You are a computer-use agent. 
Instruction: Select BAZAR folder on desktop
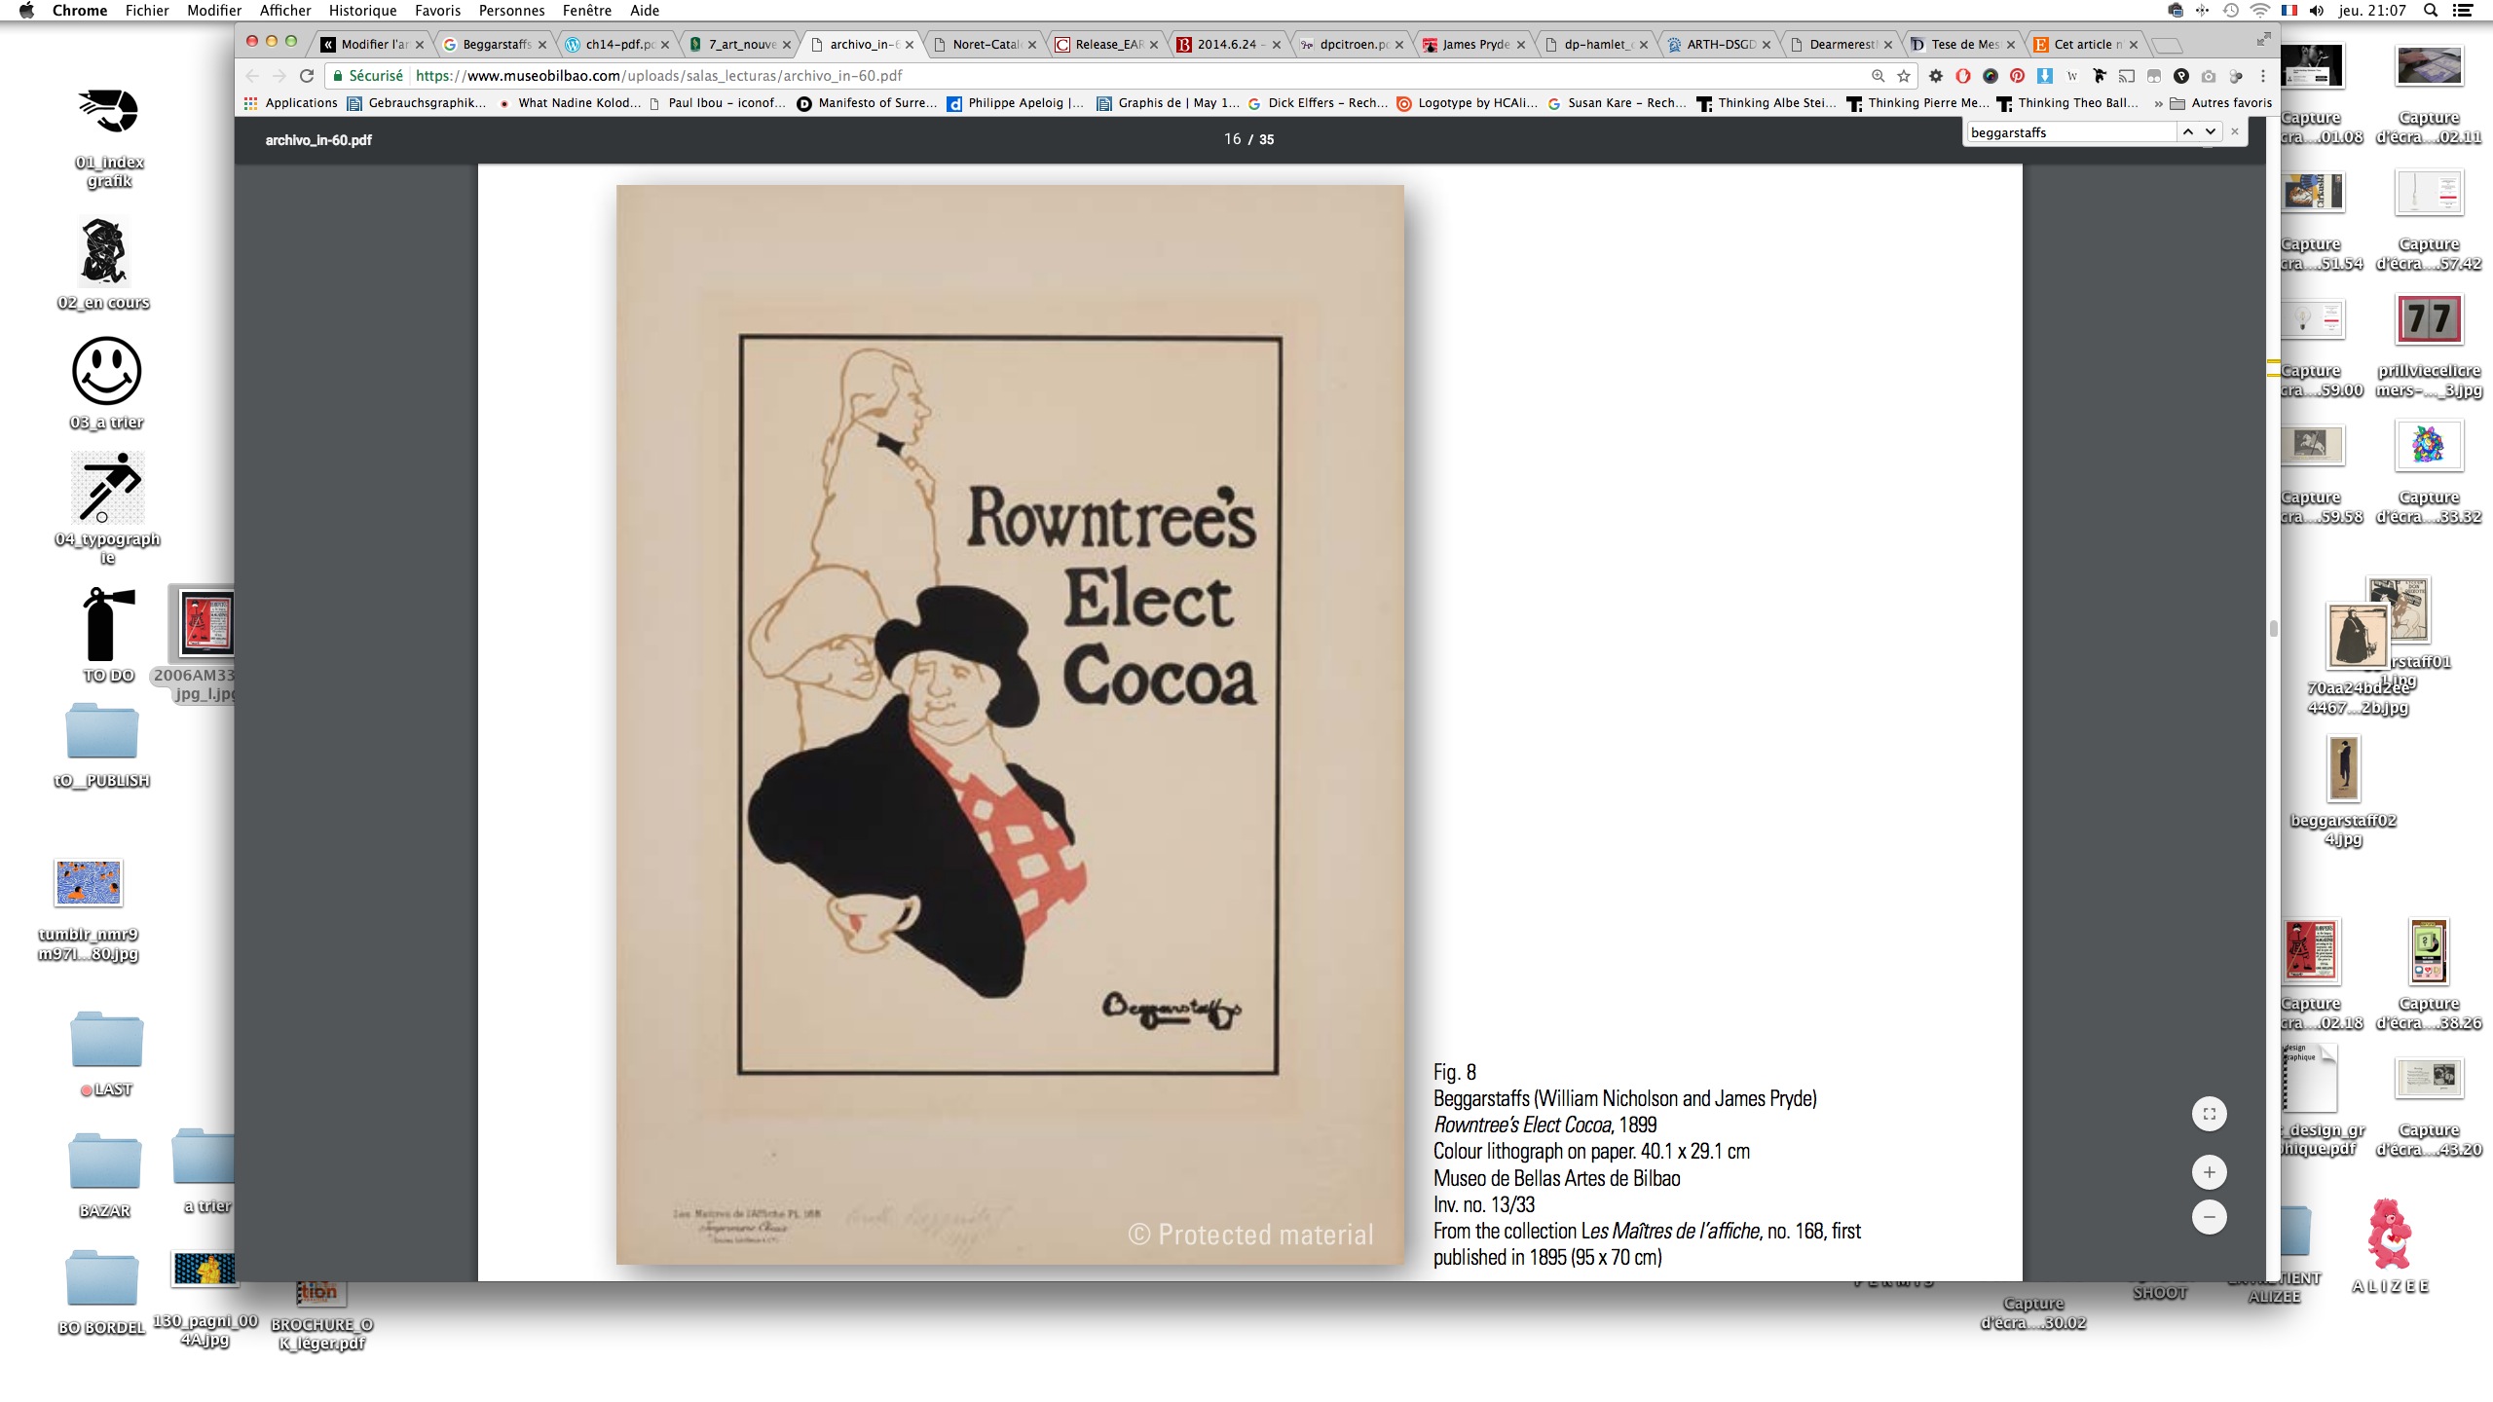click(x=104, y=1174)
